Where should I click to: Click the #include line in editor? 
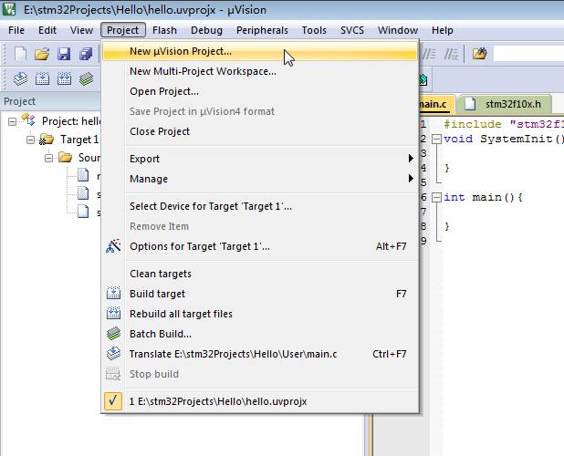[504, 124]
